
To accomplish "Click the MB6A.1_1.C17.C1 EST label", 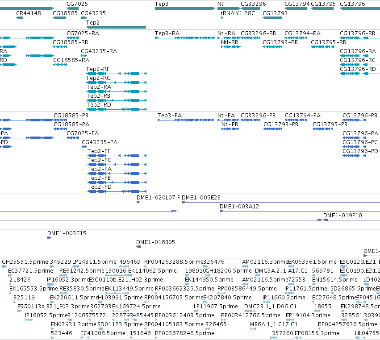I will 274,324.
